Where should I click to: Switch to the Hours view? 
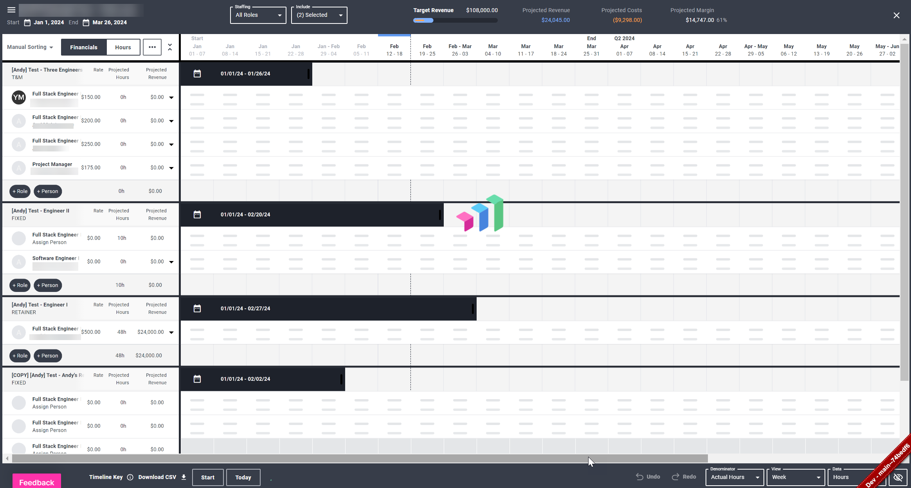pyautogui.click(x=123, y=47)
